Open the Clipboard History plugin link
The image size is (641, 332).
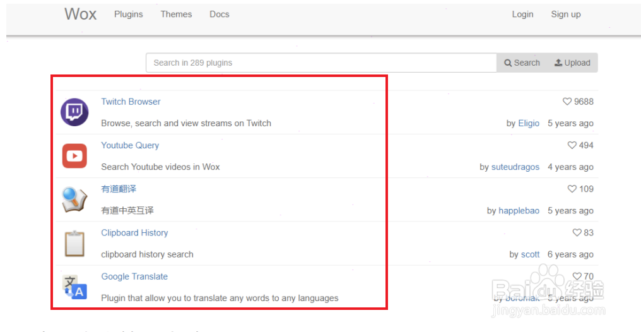[134, 233]
